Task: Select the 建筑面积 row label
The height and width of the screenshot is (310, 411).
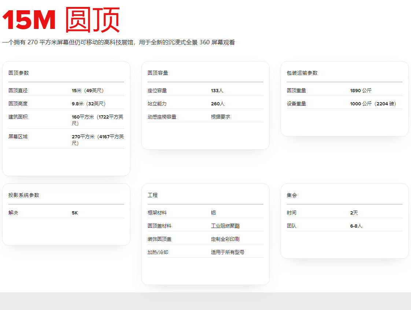Action: point(18,117)
